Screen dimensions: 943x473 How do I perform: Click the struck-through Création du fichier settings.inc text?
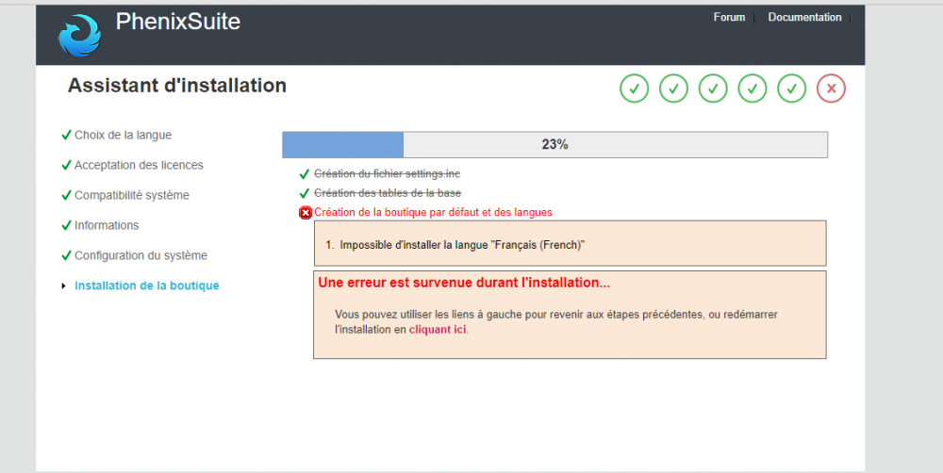pos(387,173)
